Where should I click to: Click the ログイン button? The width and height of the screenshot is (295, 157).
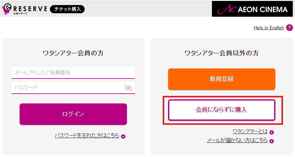(73, 114)
